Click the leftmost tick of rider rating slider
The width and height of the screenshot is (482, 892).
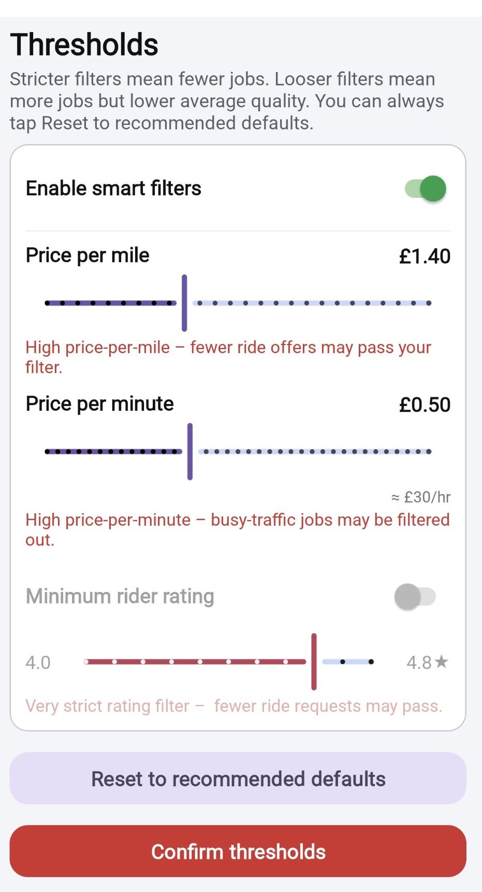(x=86, y=661)
